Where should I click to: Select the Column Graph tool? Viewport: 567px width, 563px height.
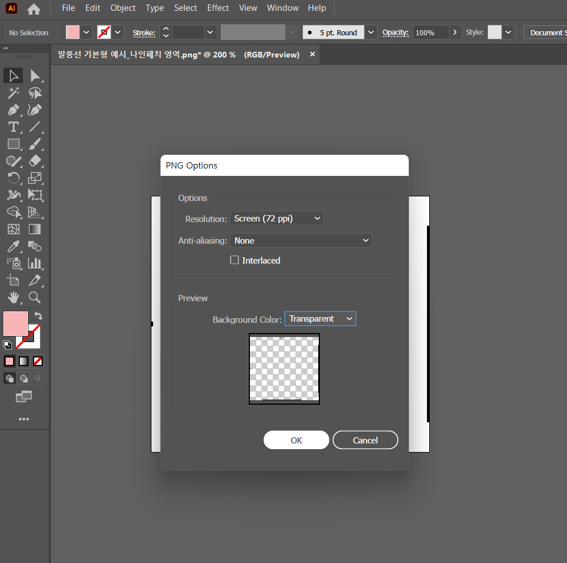pyautogui.click(x=35, y=263)
